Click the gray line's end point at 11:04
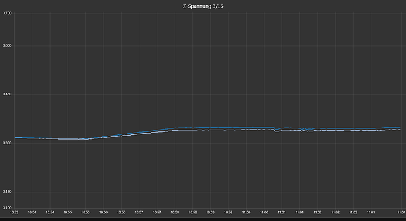The height and width of the screenshot is (221, 406). pos(400,130)
